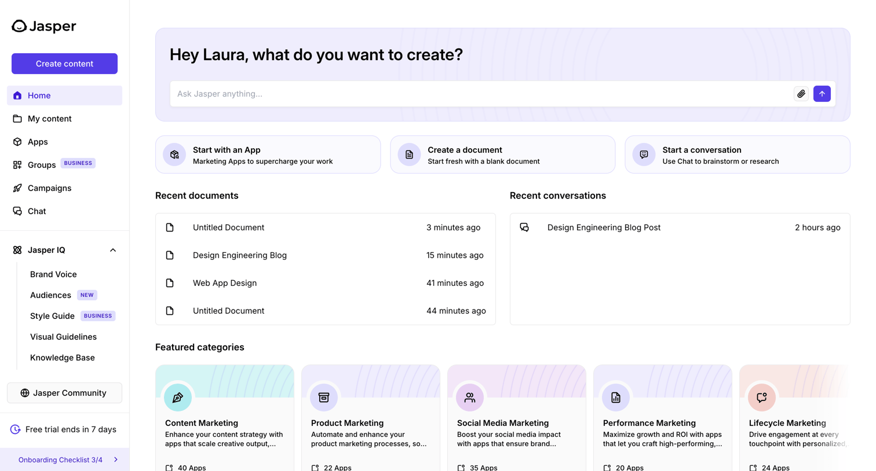The height and width of the screenshot is (471, 876).
Task: Select the Start with an App card
Action: click(268, 154)
